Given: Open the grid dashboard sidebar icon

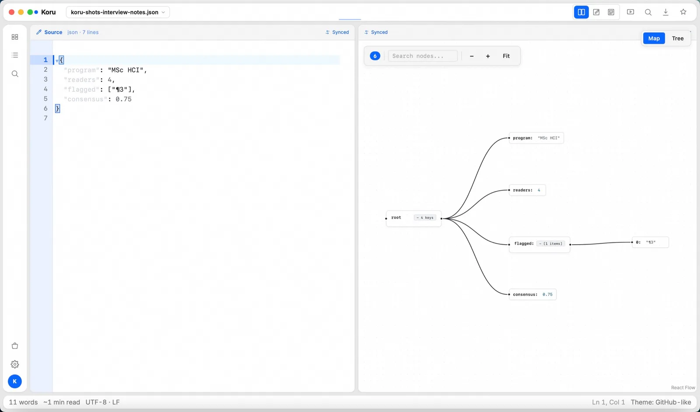Looking at the screenshot, I should pyautogui.click(x=15, y=37).
